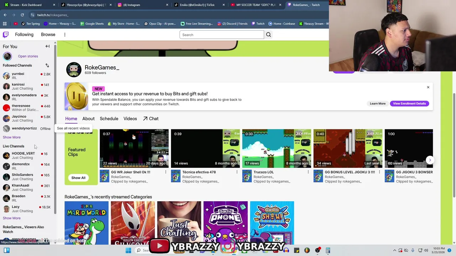Click the Open stories link

pyautogui.click(x=28, y=56)
